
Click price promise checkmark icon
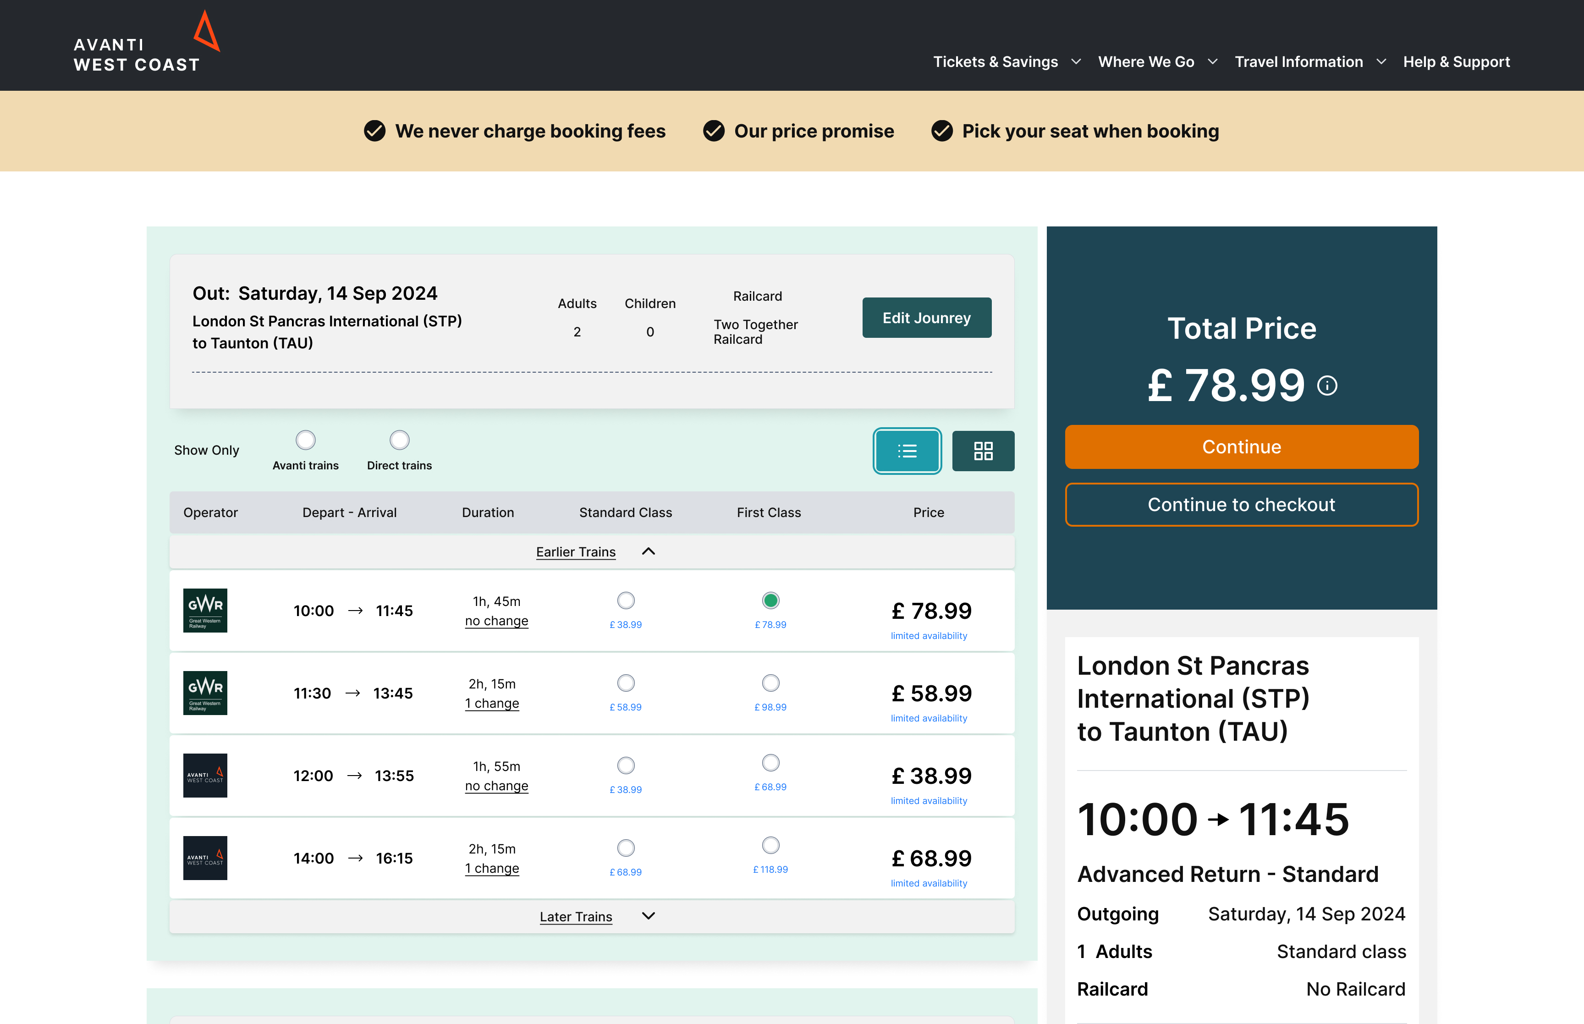714,131
